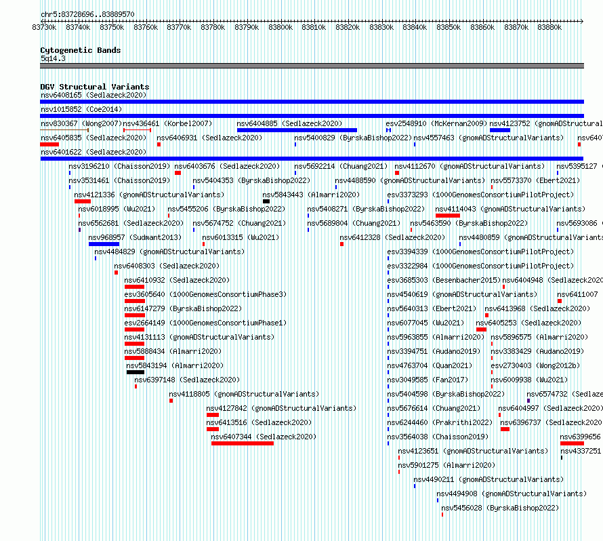Click nsv5692214 (Chuang2021) label
Image resolution: width=603 pixels, height=541 pixels.
click(341, 166)
